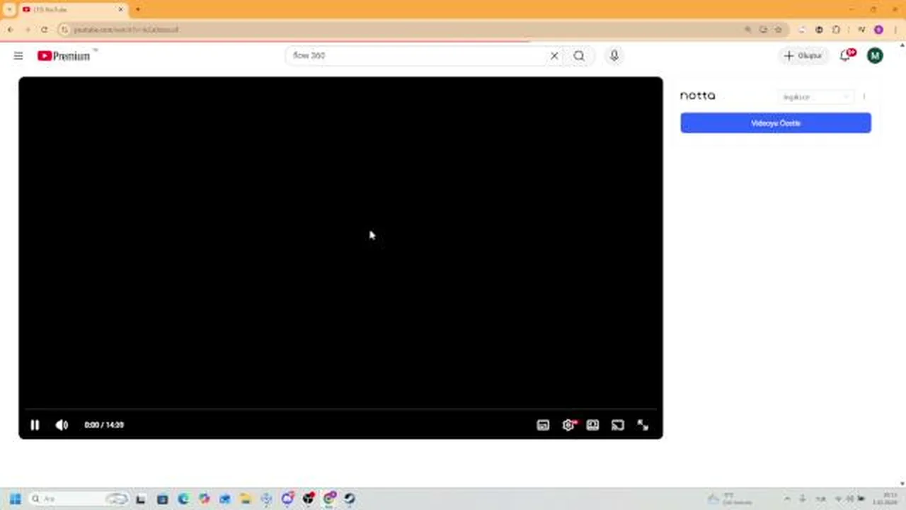Image resolution: width=906 pixels, height=510 pixels.
Task: Open a new browser tab
Action: click(138, 10)
